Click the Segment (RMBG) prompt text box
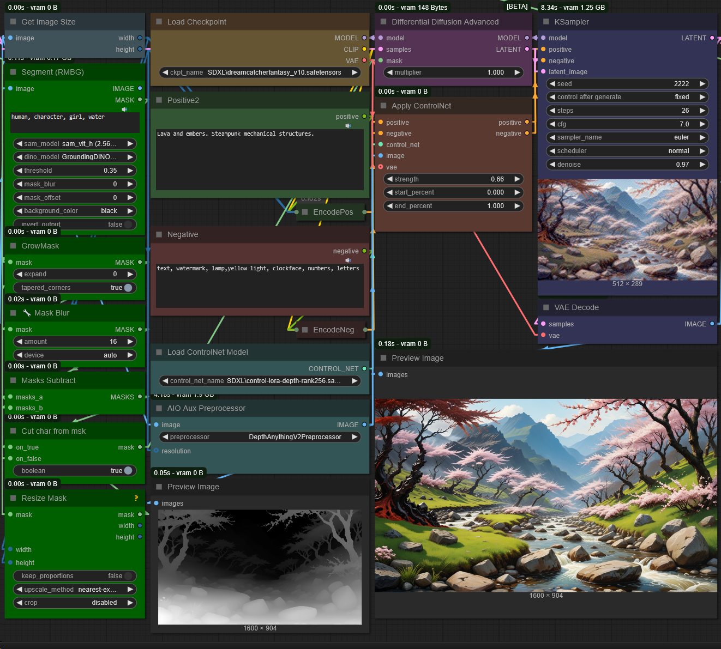 pyautogui.click(x=75, y=123)
